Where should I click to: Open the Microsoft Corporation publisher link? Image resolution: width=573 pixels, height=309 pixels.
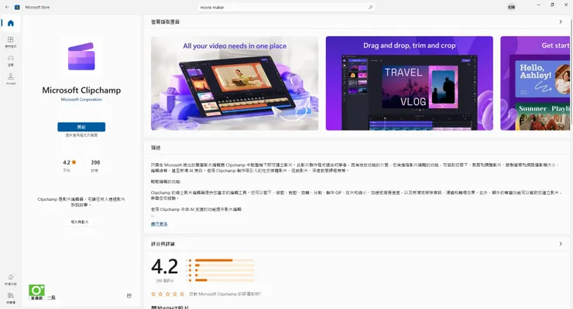81,100
